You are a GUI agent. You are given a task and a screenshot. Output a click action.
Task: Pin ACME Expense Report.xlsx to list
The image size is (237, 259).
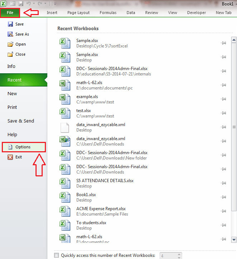(223, 211)
